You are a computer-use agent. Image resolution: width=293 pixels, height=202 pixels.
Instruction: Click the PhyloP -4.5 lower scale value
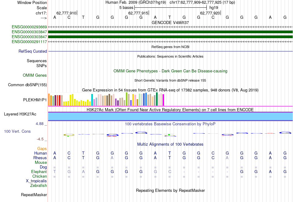click(x=40, y=139)
